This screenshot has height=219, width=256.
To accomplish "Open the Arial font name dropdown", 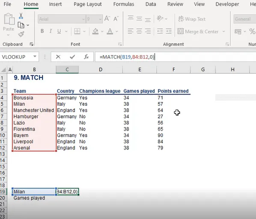I will 83,19.
